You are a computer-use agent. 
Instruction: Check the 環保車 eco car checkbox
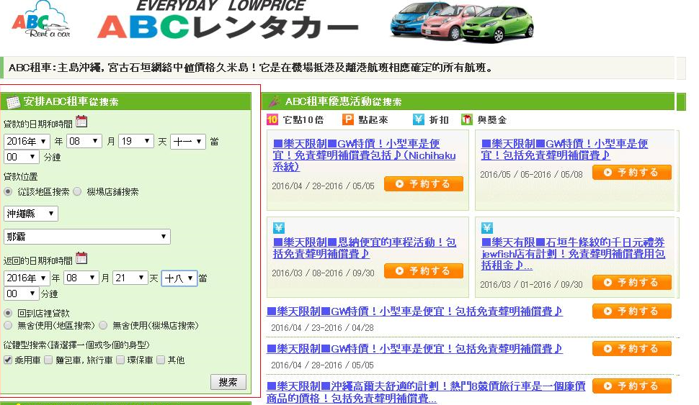tap(120, 360)
